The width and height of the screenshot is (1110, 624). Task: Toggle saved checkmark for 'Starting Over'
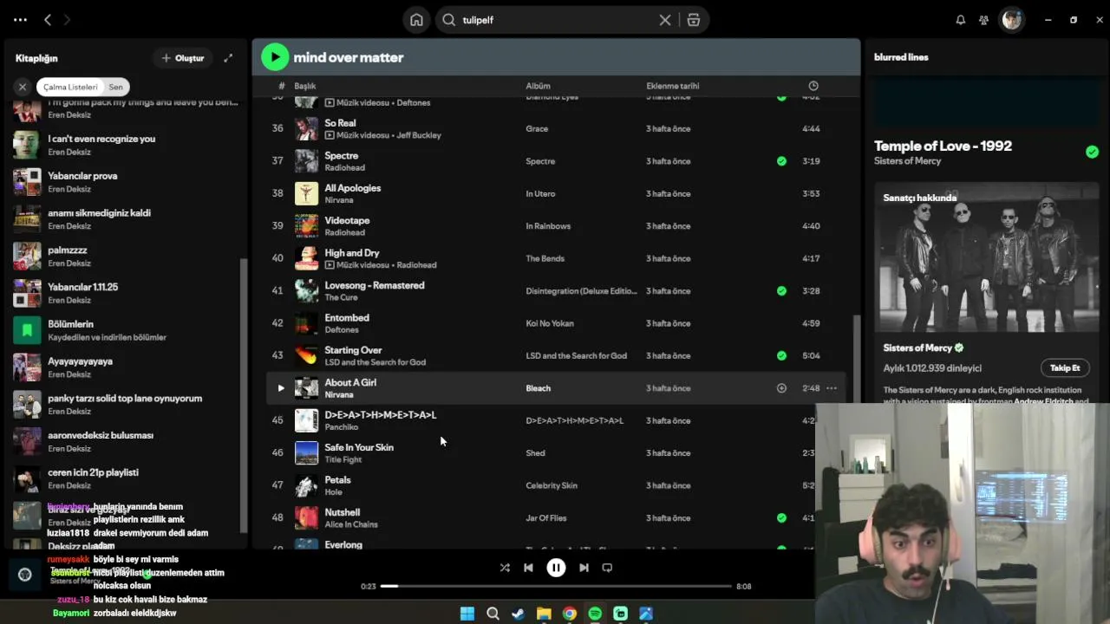tap(781, 355)
